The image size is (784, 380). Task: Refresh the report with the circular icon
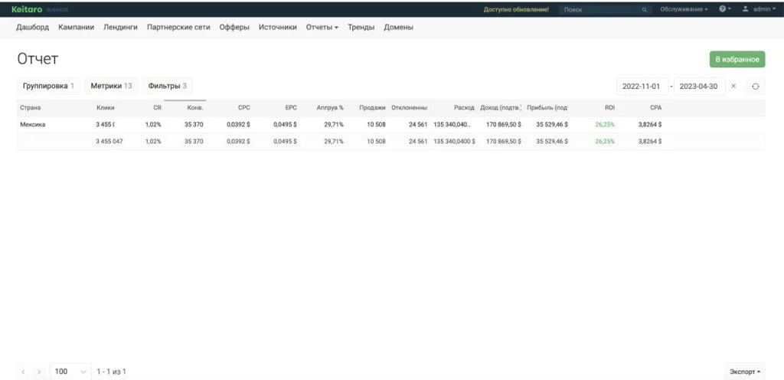click(x=756, y=86)
